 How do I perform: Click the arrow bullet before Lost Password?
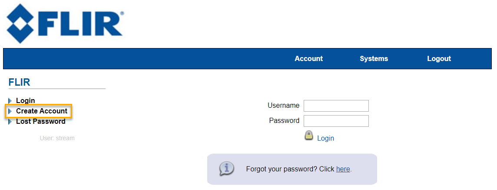point(10,122)
